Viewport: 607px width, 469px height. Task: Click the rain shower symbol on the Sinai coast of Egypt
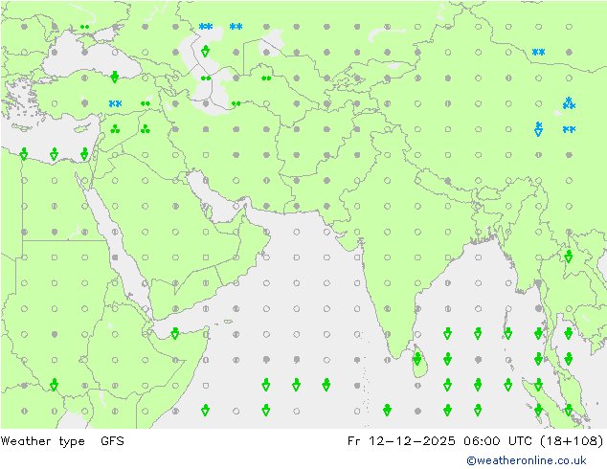point(84,154)
